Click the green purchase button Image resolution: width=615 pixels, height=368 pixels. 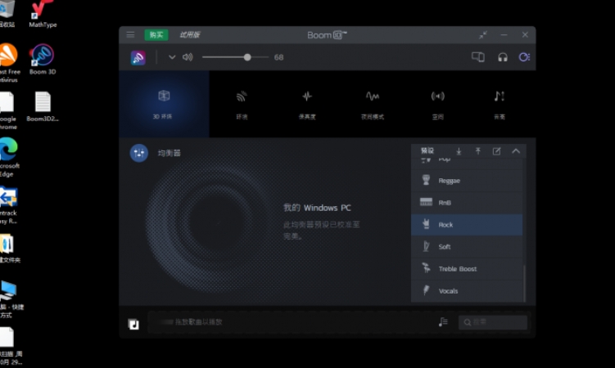click(x=156, y=35)
